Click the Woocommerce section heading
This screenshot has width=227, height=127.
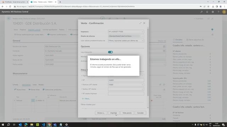tap(20, 74)
